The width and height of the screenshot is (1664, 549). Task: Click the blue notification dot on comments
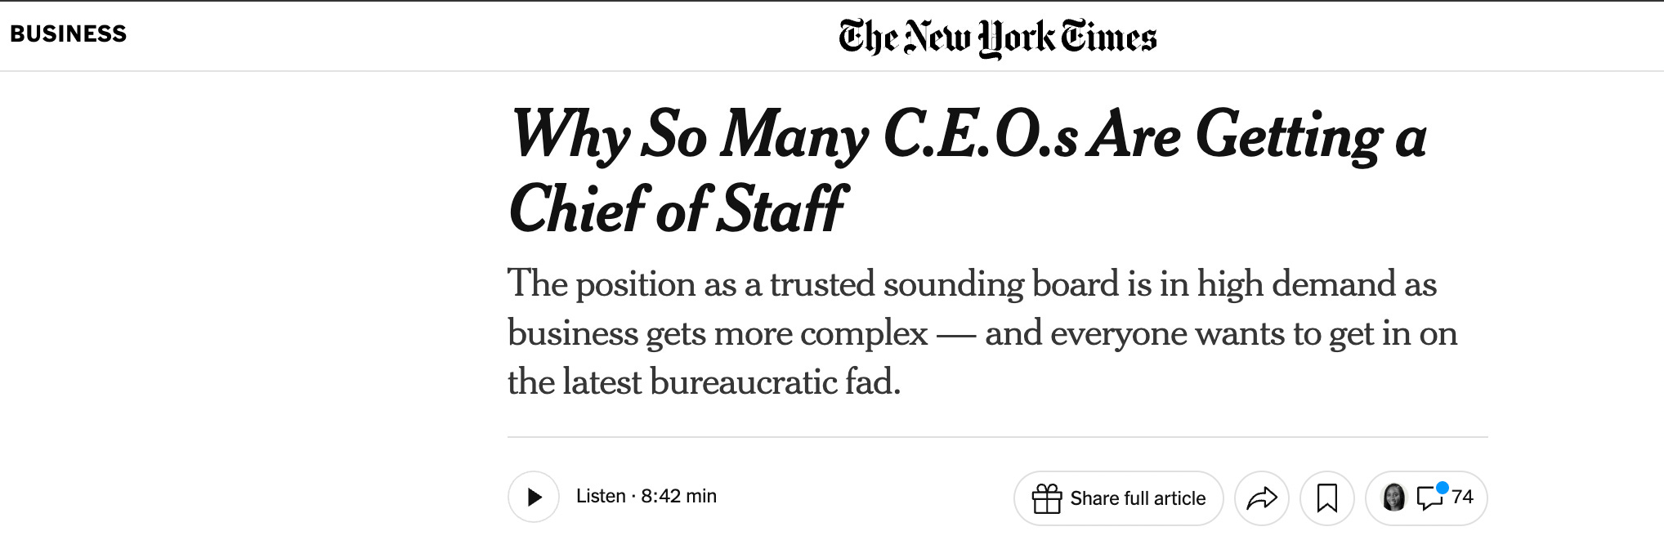pyautogui.click(x=1443, y=488)
